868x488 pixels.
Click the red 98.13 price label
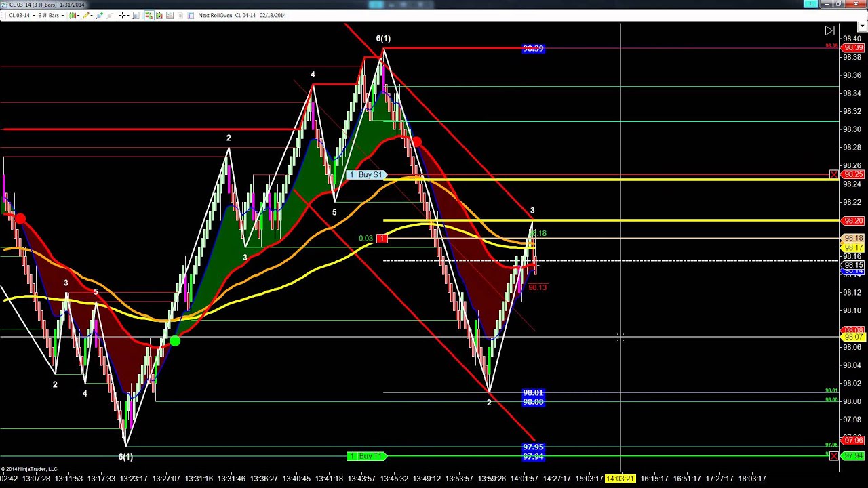537,287
